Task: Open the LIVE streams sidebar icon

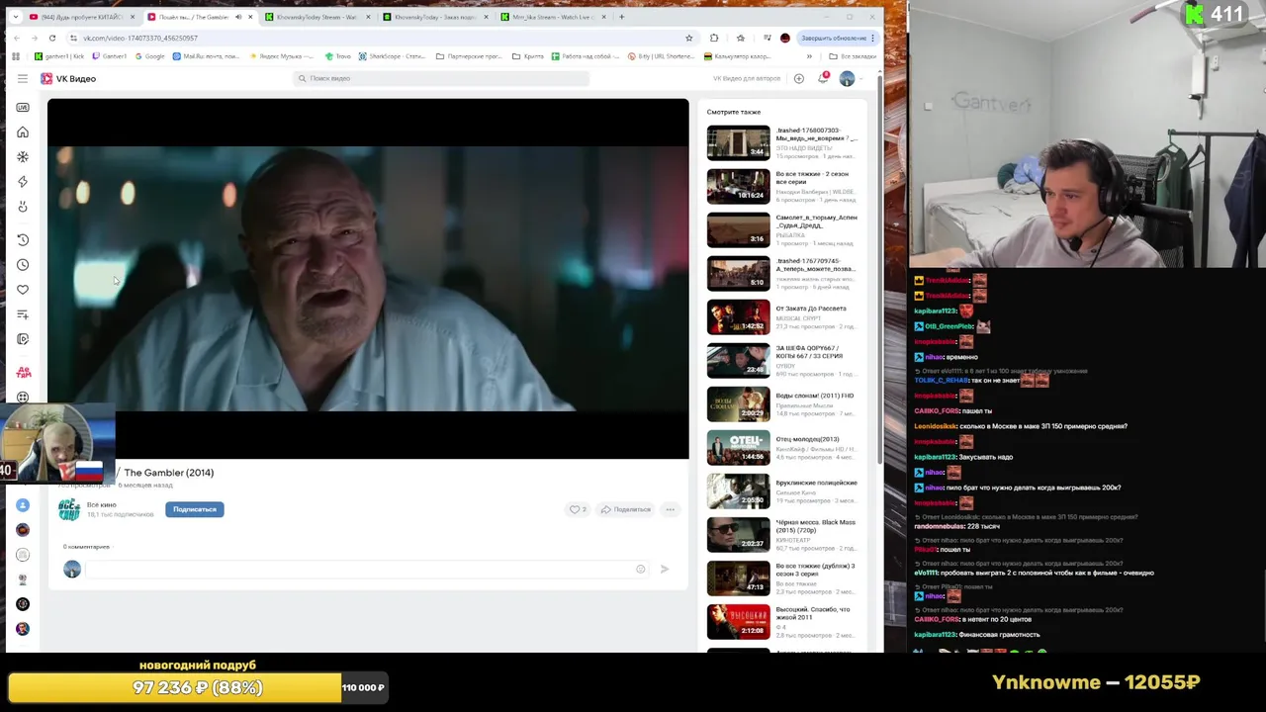Action: click(x=23, y=108)
